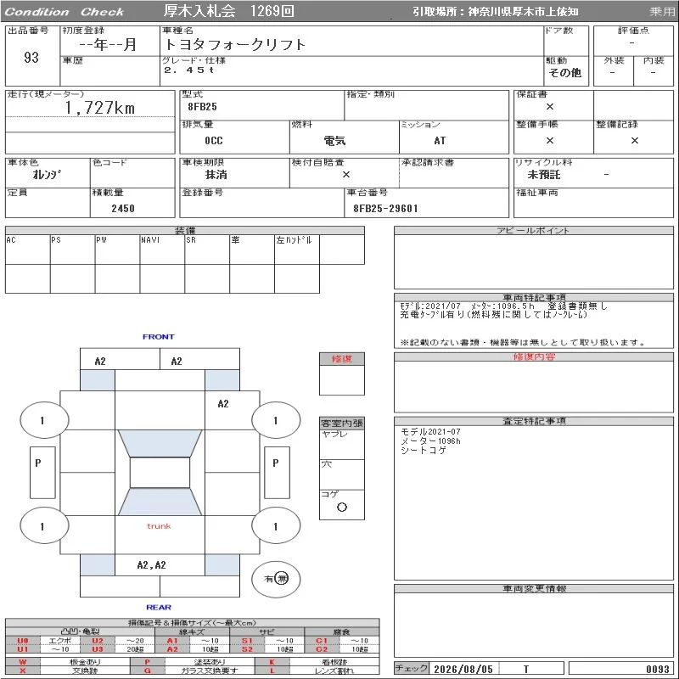Select the body color オレンジ
This screenshot has height=679, width=679.
(x=47, y=175)
